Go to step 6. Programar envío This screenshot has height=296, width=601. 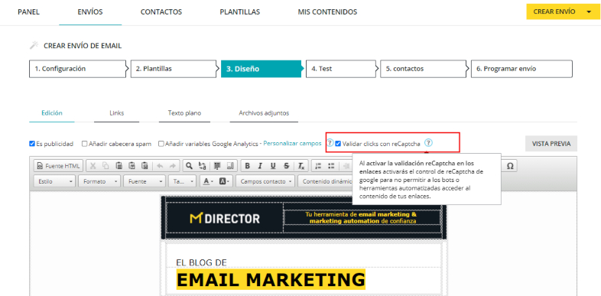[x=521, y=69]
